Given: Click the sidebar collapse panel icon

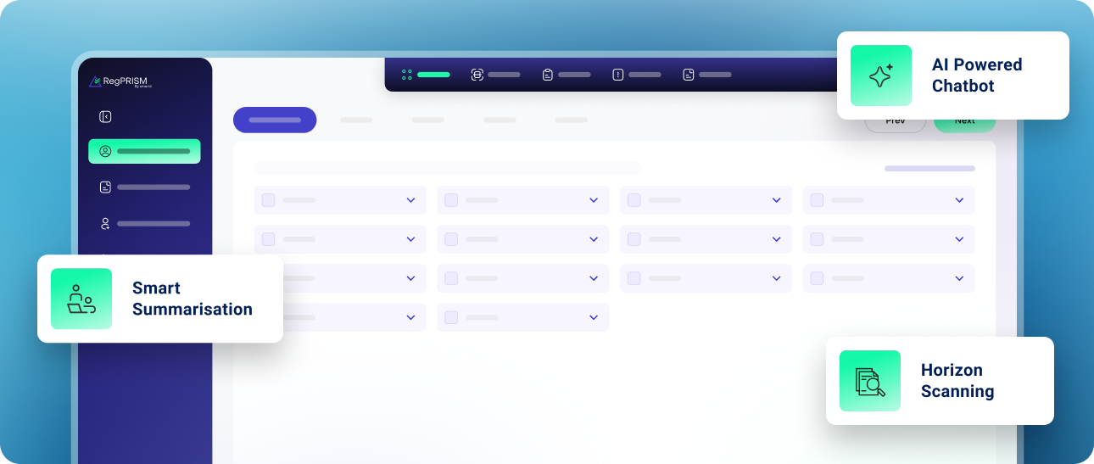Looking at the screenshot, I should [x=105, y=117].
